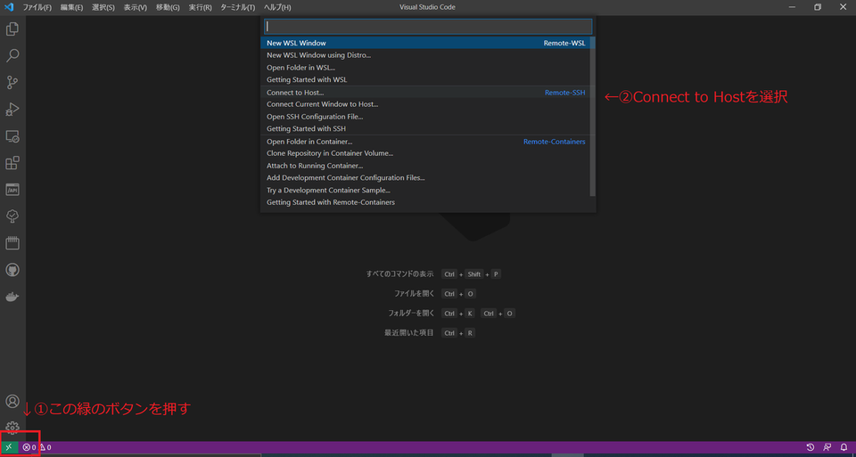Screen dimensions: 856x457
Task: Open the 実行(R) menu
Action: (x=201, y=7)
